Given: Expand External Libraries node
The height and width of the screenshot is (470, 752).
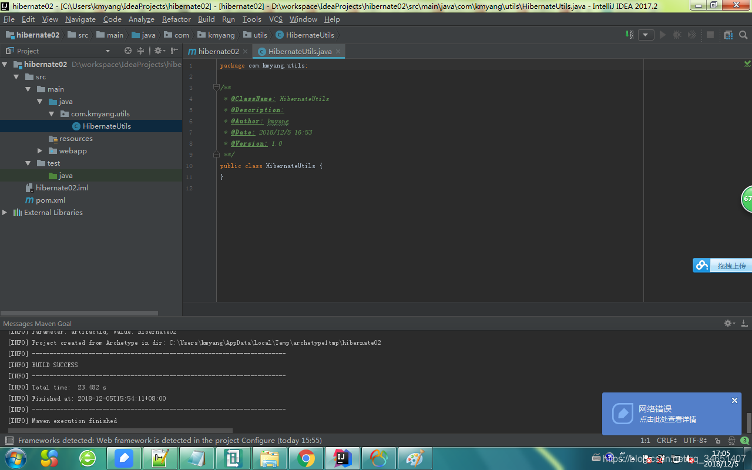Looking at the screenshot, I should point(5,213).
